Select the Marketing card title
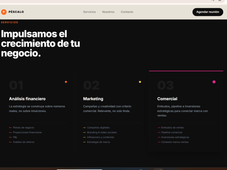 (x=93, y=99)
